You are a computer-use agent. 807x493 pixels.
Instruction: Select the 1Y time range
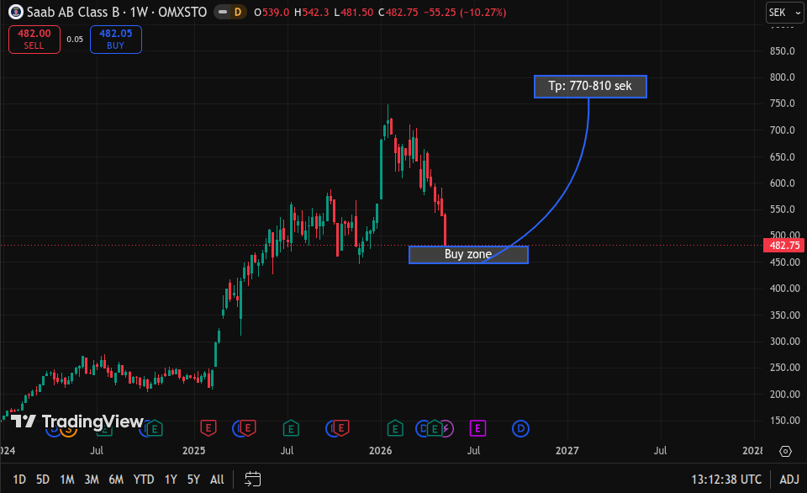[171, 480]
